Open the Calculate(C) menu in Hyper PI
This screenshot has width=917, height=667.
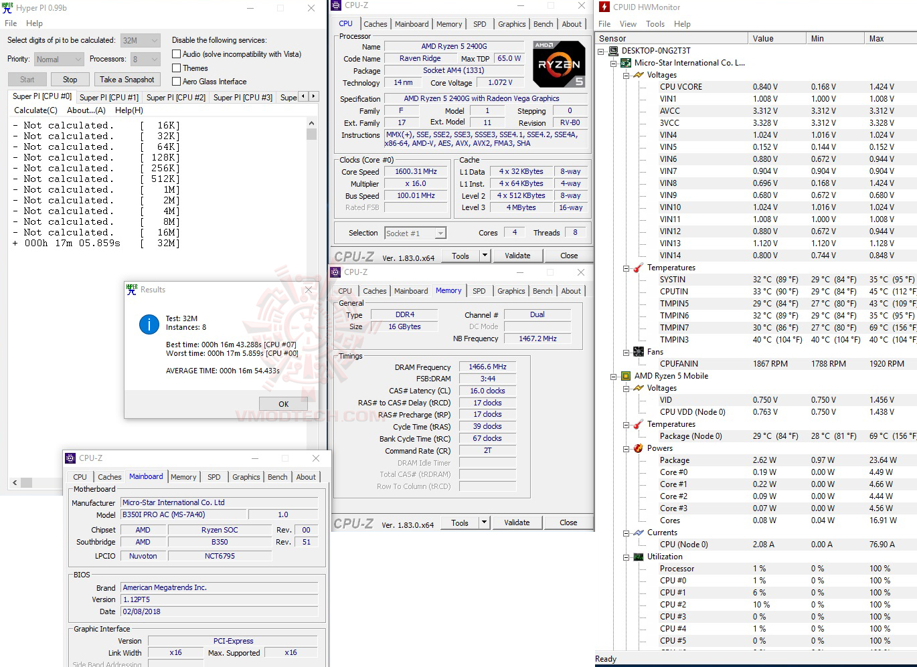pos(35,110)
